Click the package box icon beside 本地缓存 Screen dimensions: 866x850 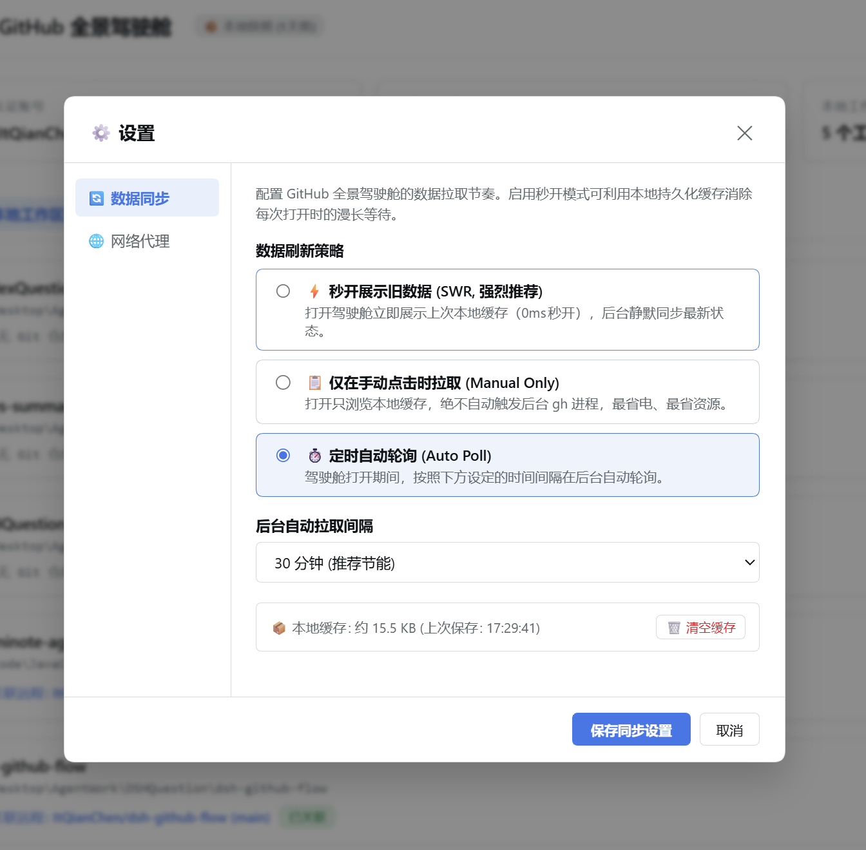click(279, 628)
